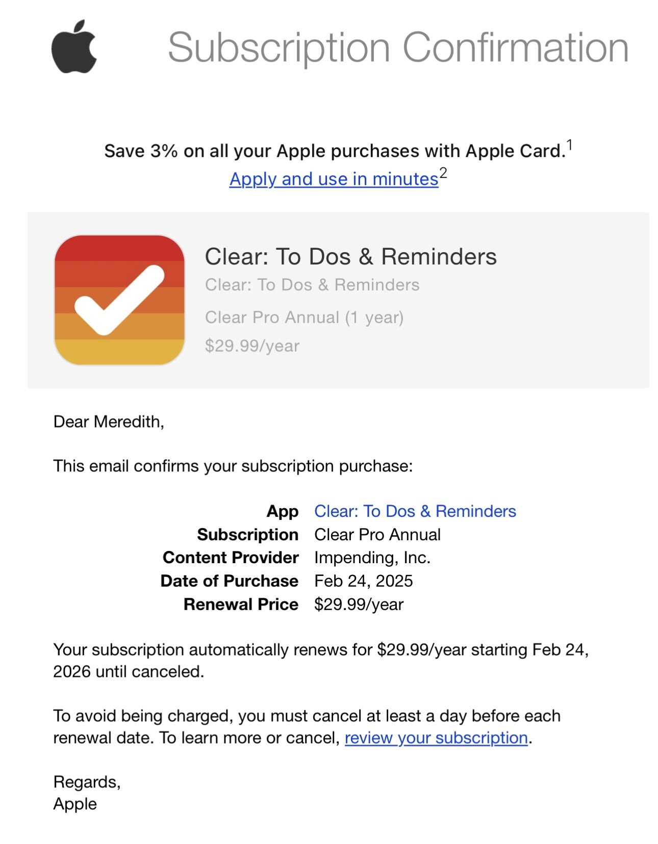658x844 pixels.
Task: Click the 'Subscription Confirmation' heading
Action: (x=398, y=48)
